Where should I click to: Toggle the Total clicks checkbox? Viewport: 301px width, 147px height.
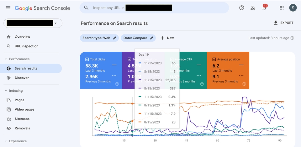pos(87,59)
